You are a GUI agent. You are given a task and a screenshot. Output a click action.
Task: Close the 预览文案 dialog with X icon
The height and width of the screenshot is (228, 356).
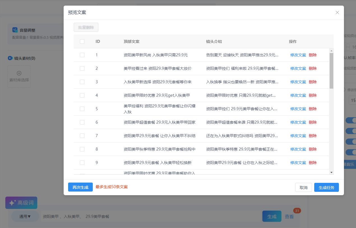(337, 13)
